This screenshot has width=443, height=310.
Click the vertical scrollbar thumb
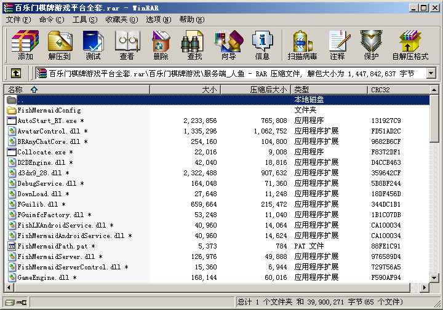pos(434,119)
